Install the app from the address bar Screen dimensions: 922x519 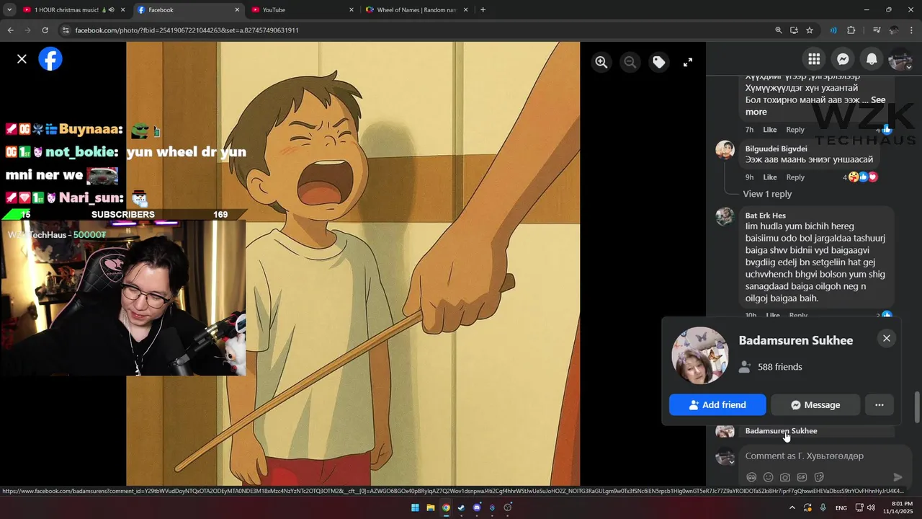pyautogui.click(x=794, y=30)
